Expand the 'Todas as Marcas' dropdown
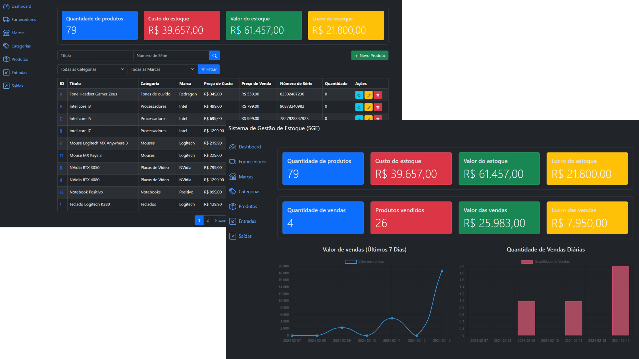The image size is (639, 359). (162, 69)
